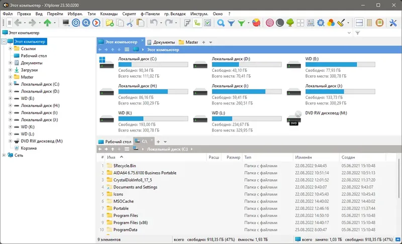This screenshot has width=402, height=244.
Task: Expand the Локальный диск (C:) tree node
Action: pyautogui.click(x=10, y=84)
